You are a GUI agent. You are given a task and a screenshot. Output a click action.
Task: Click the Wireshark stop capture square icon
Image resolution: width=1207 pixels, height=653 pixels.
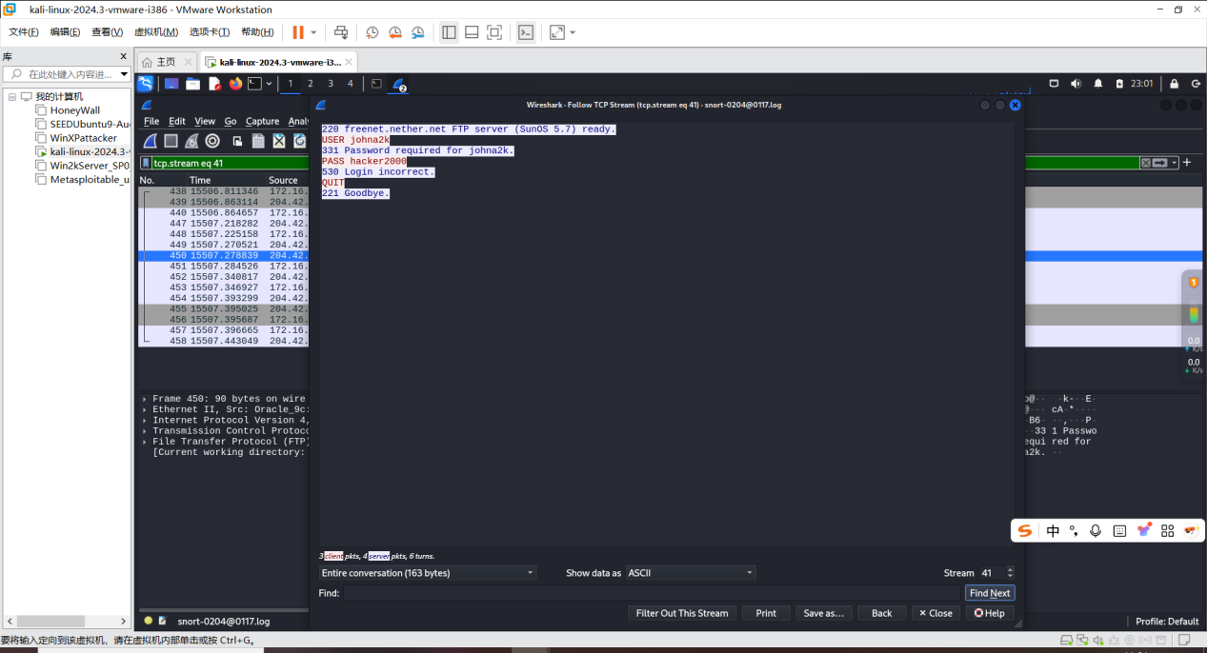(171, 141)
